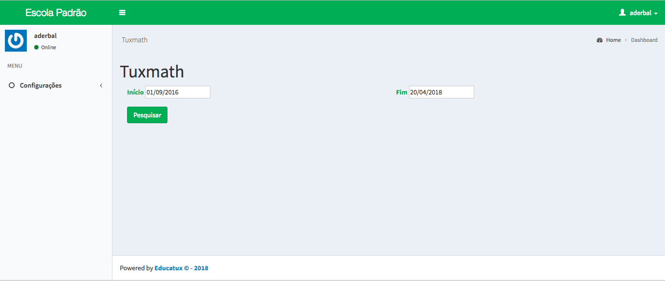Click the Dashboard breadcrumb text
Viewport: 665px width, 281px height.
coord(644,40)
